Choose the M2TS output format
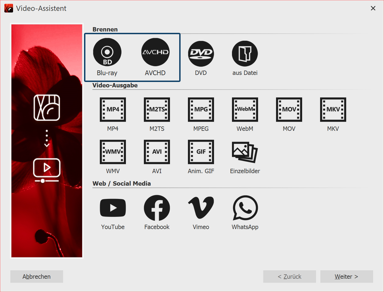The height and width of the screenshot is (292, 384). click(x=157, y=110)
